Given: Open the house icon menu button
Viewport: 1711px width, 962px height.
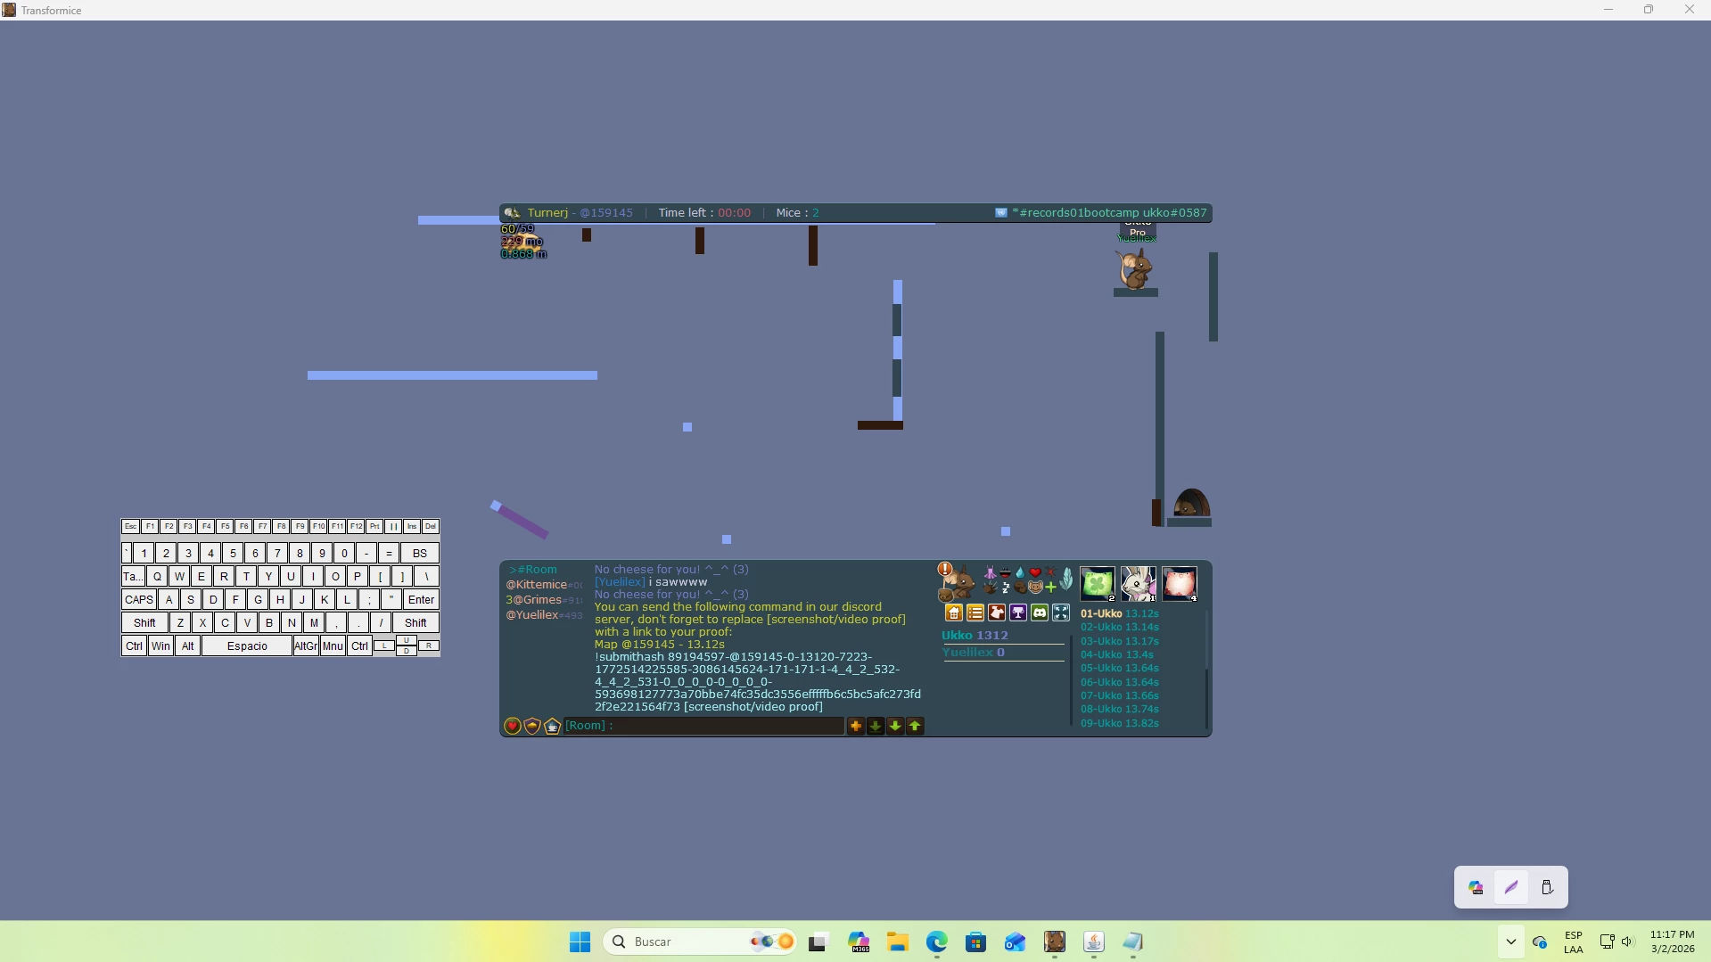Looking at the screenshot, I should (x=954, y=613).
